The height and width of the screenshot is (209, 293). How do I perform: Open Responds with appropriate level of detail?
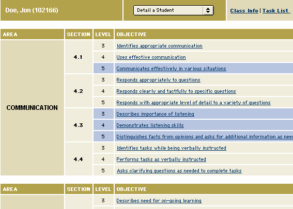(x=193, y=103)
